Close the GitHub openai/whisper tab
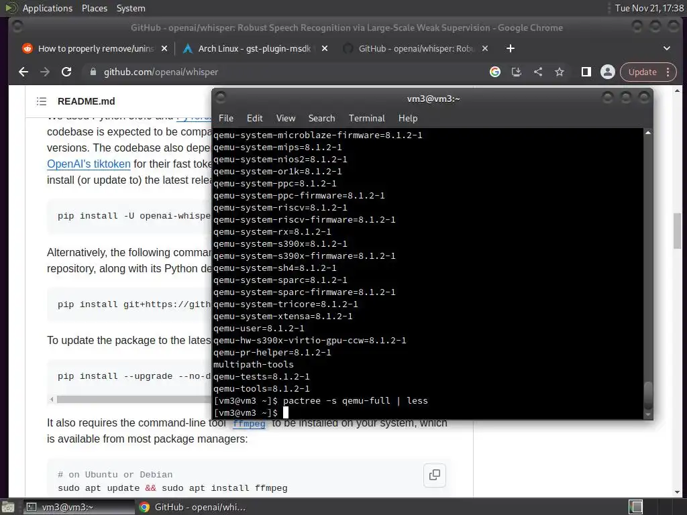 (485, 48)
